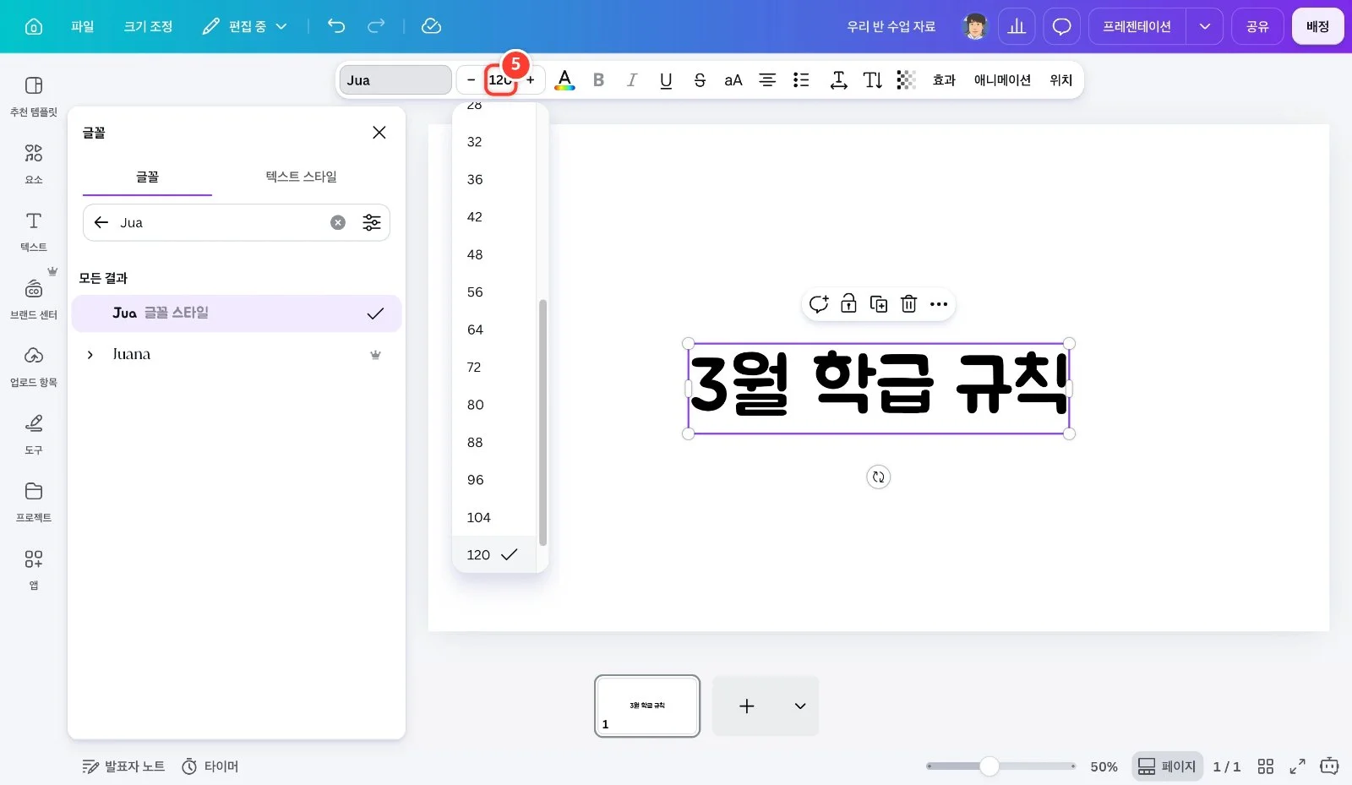Go to the Canva home icon
This screenshot has height=785, width=1352.
pyautogui.click(x=34, y=26)
